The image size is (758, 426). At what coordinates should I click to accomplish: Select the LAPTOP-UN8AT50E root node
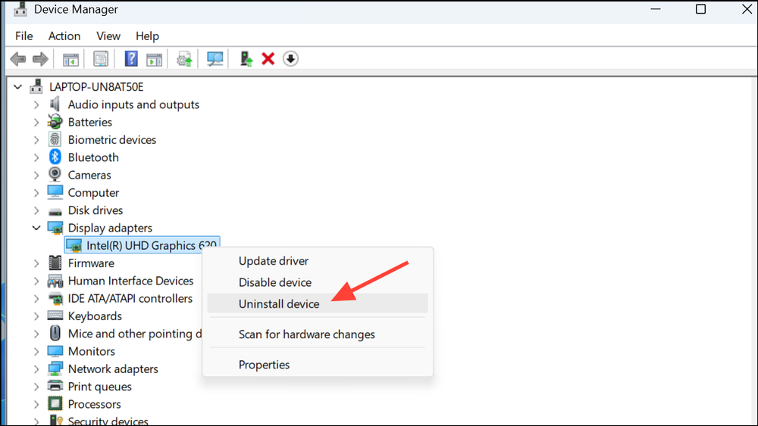point(96,87)
